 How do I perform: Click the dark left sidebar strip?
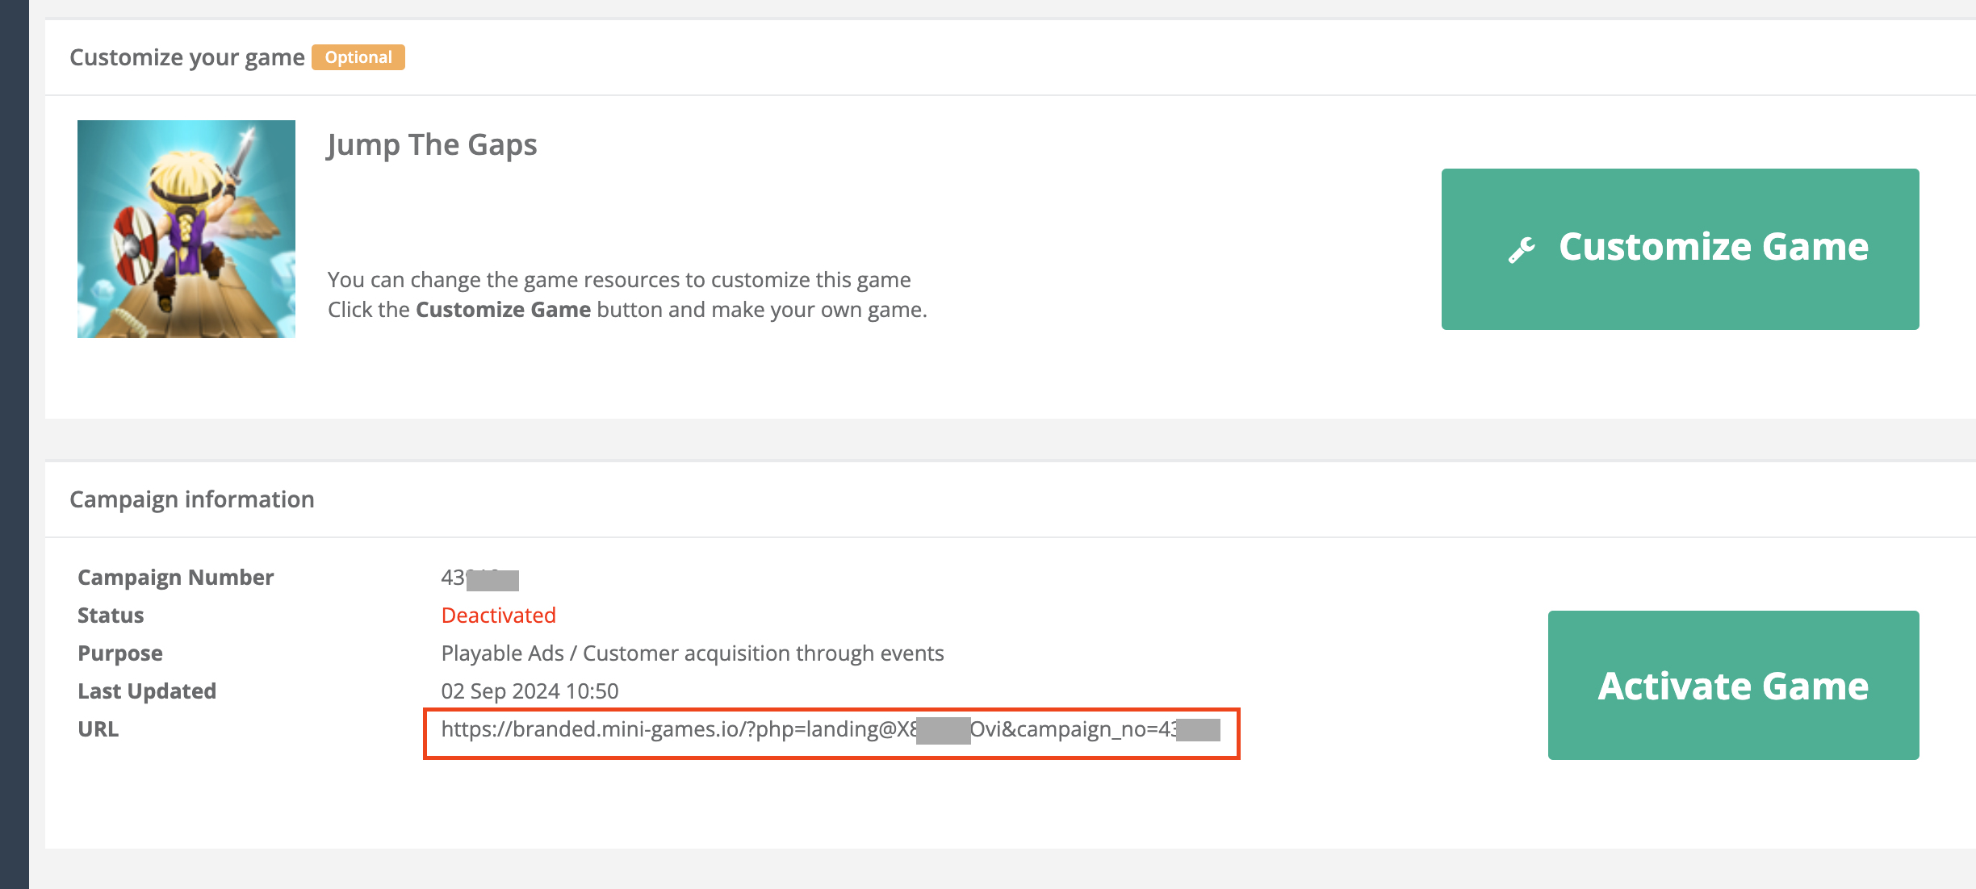coord(14,444)
